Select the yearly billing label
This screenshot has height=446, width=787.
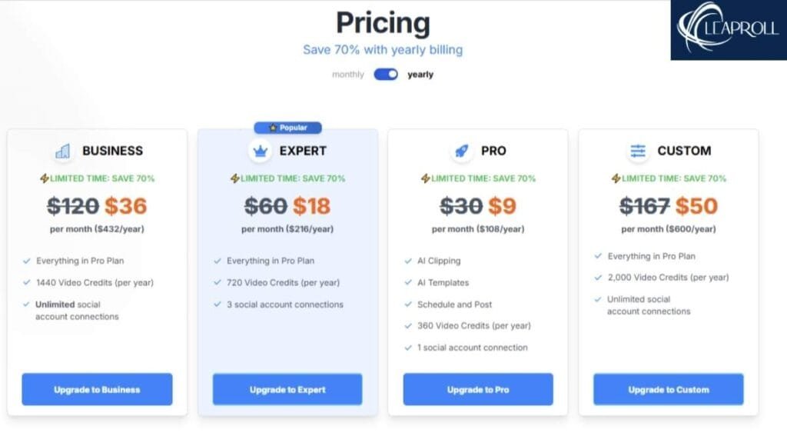coord(420,75)
